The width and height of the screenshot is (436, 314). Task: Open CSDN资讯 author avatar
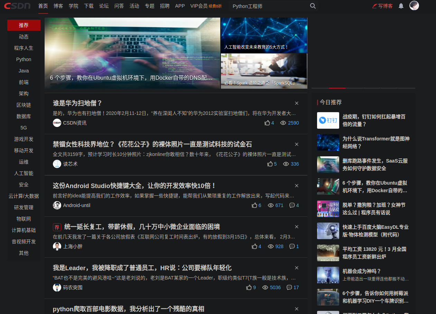click(x=57, y=123)
